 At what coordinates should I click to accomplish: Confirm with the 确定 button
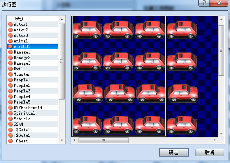pyautogui.click(x=174, y=152)
